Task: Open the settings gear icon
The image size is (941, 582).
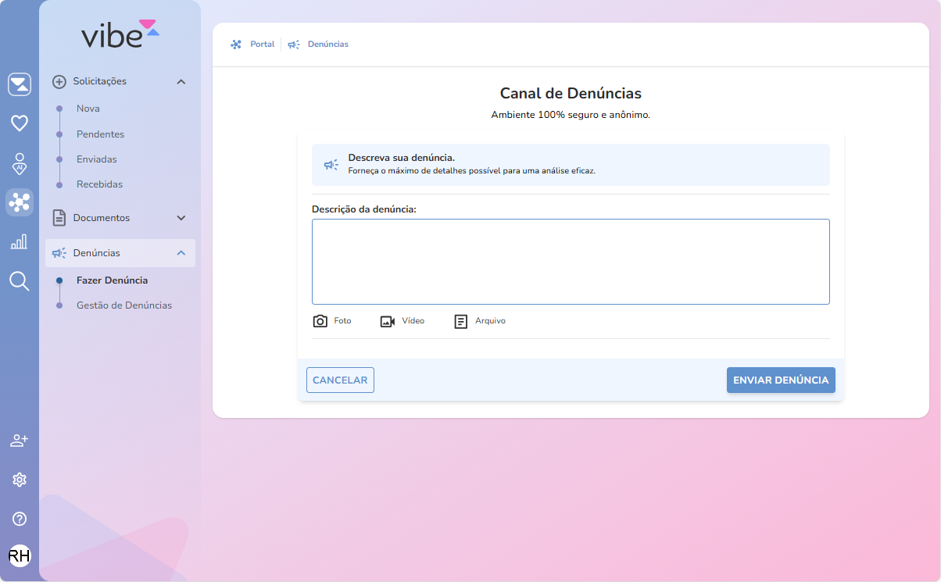Action: tap(20, 480)
